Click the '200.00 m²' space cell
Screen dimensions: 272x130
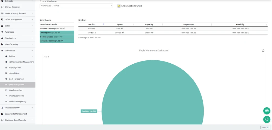[120, 33]
